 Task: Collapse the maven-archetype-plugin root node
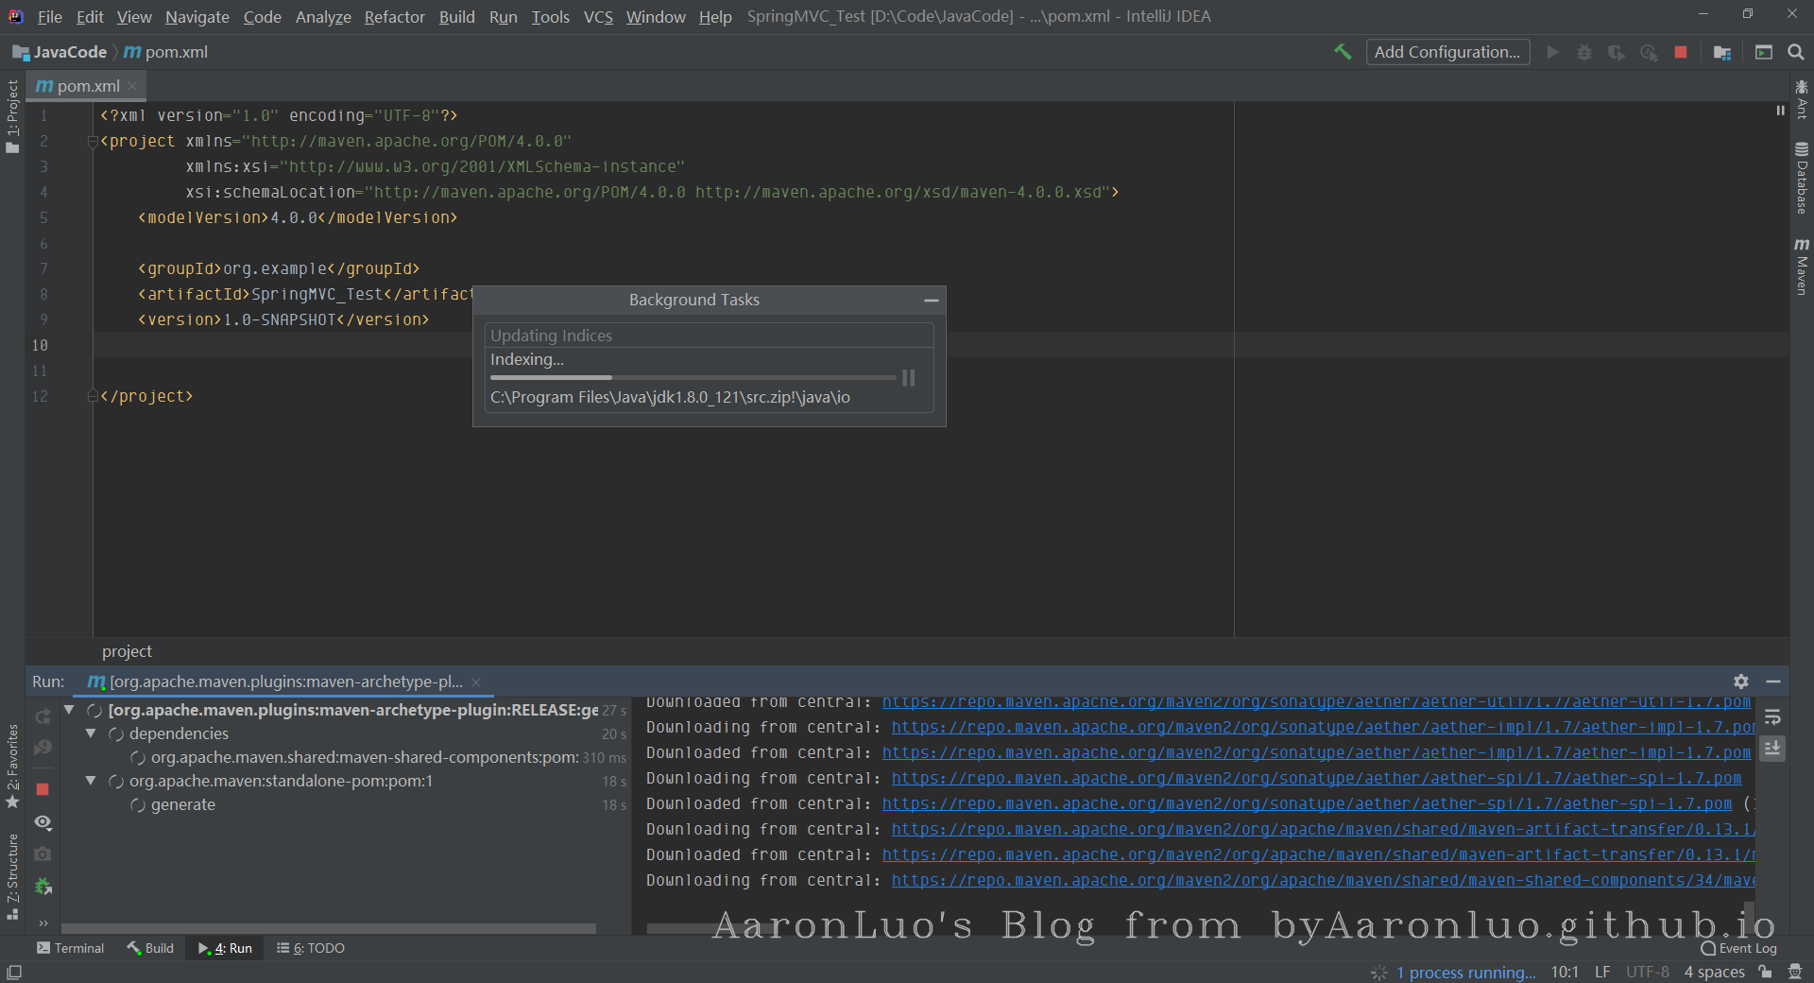[69, 709]
